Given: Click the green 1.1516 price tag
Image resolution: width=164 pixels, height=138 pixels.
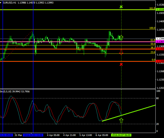Looking at the screenshot, I should [x=160, y=9].
